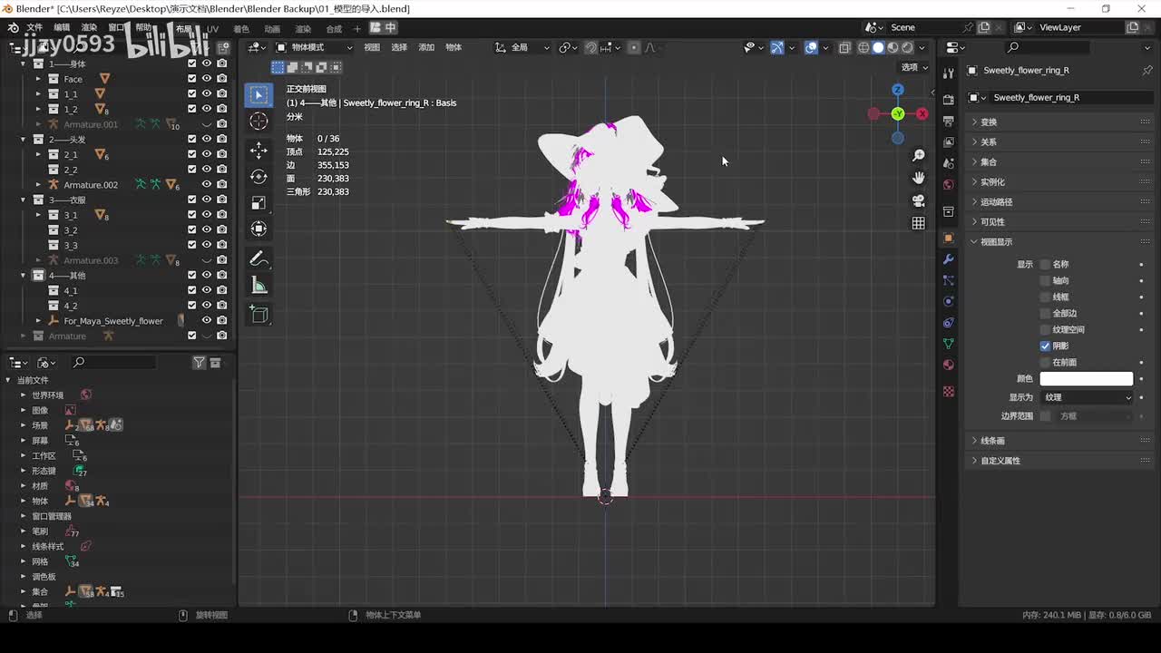Select the Measure tool
The height and width of the screenshot is (653, 1161).
(259, 286)
